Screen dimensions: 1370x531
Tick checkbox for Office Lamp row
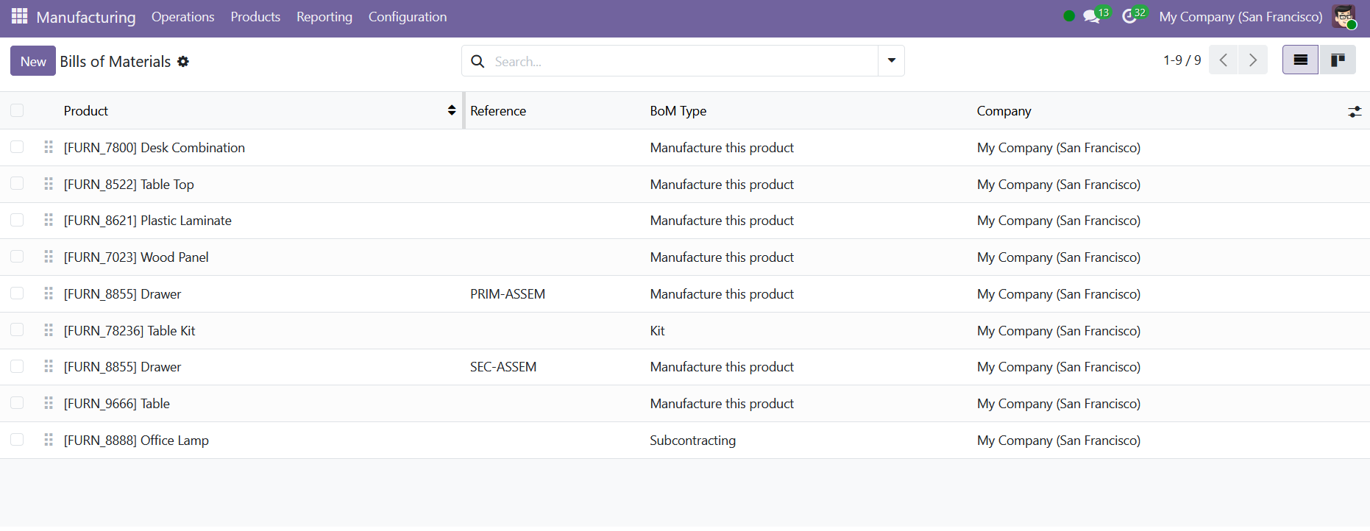pos(17,440)
